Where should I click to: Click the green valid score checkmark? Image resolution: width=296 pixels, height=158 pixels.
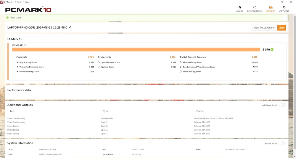point(7,18)
